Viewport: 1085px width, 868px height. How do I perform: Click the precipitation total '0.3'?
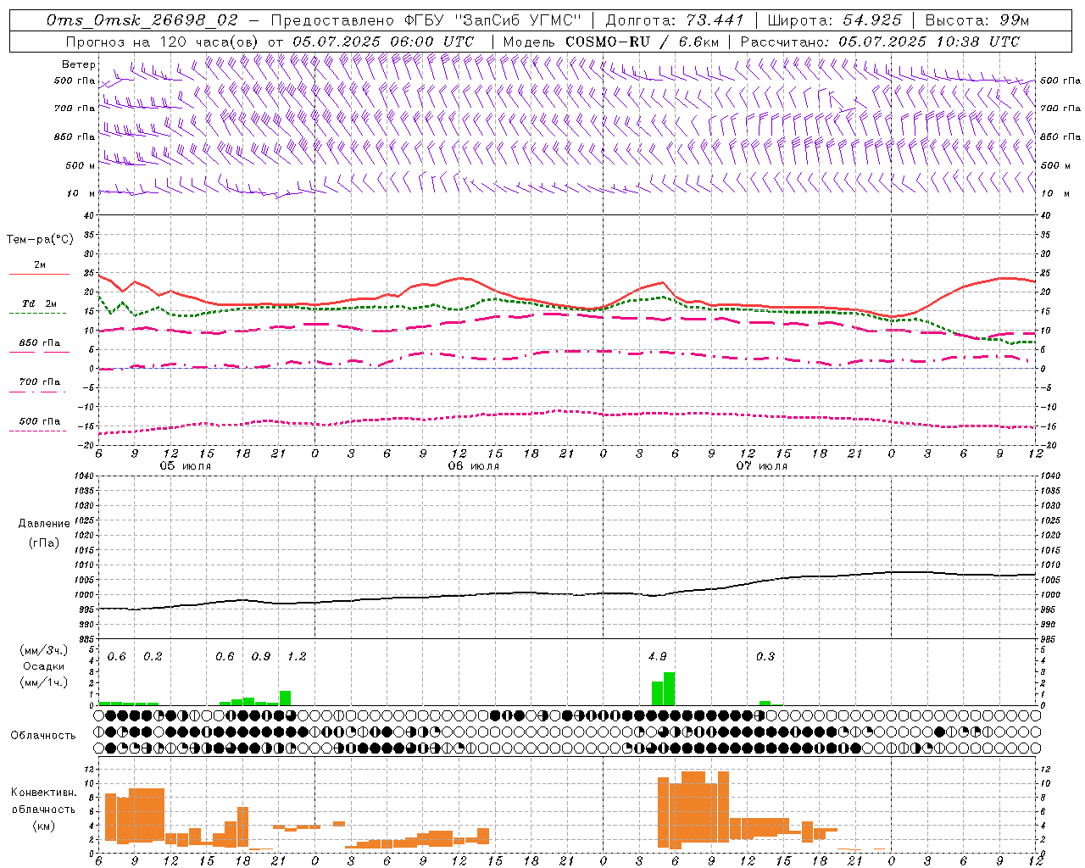click(x=765, y=656)
